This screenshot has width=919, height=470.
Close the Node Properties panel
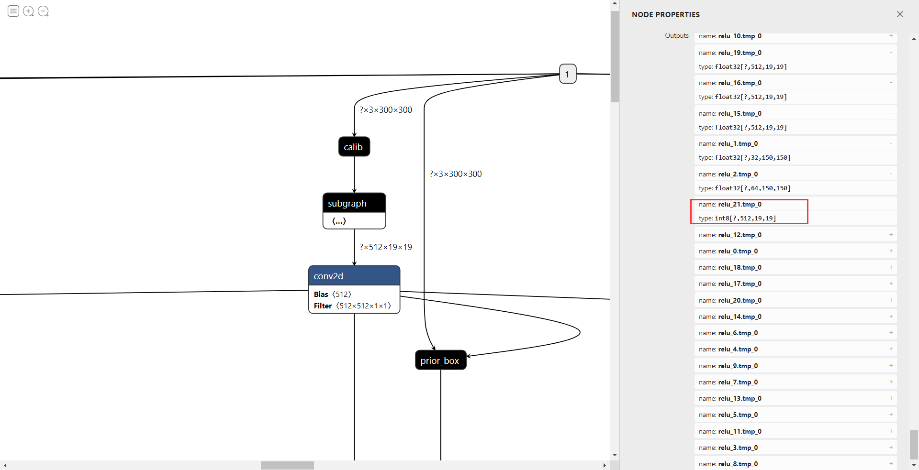(900, 14)
